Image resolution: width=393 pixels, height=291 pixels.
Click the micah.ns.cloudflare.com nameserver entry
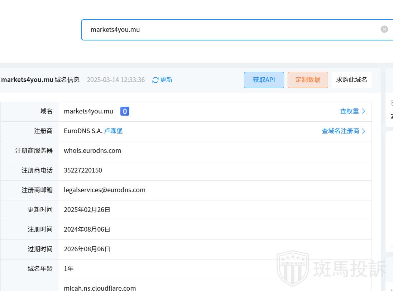(x=100, y=288)
